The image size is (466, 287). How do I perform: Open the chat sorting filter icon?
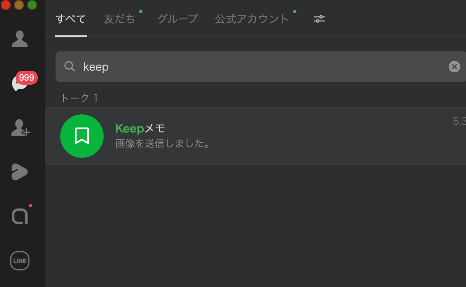[x=319, y=19]
